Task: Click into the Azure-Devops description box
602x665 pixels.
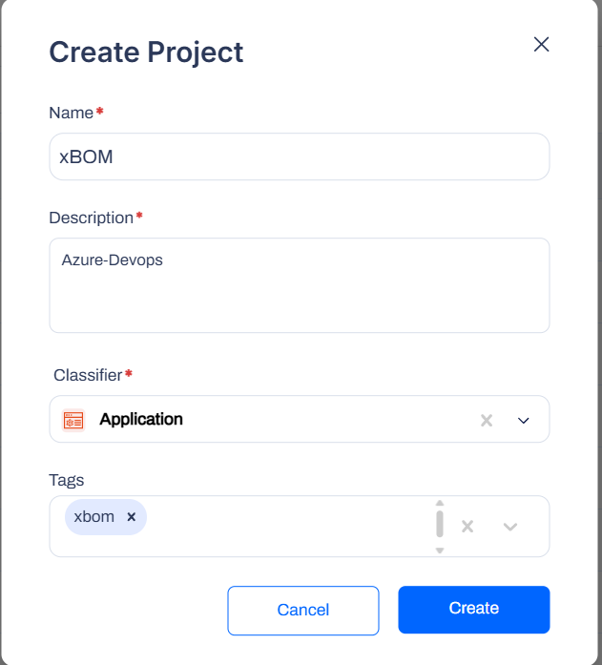Action: pos(300,285)
